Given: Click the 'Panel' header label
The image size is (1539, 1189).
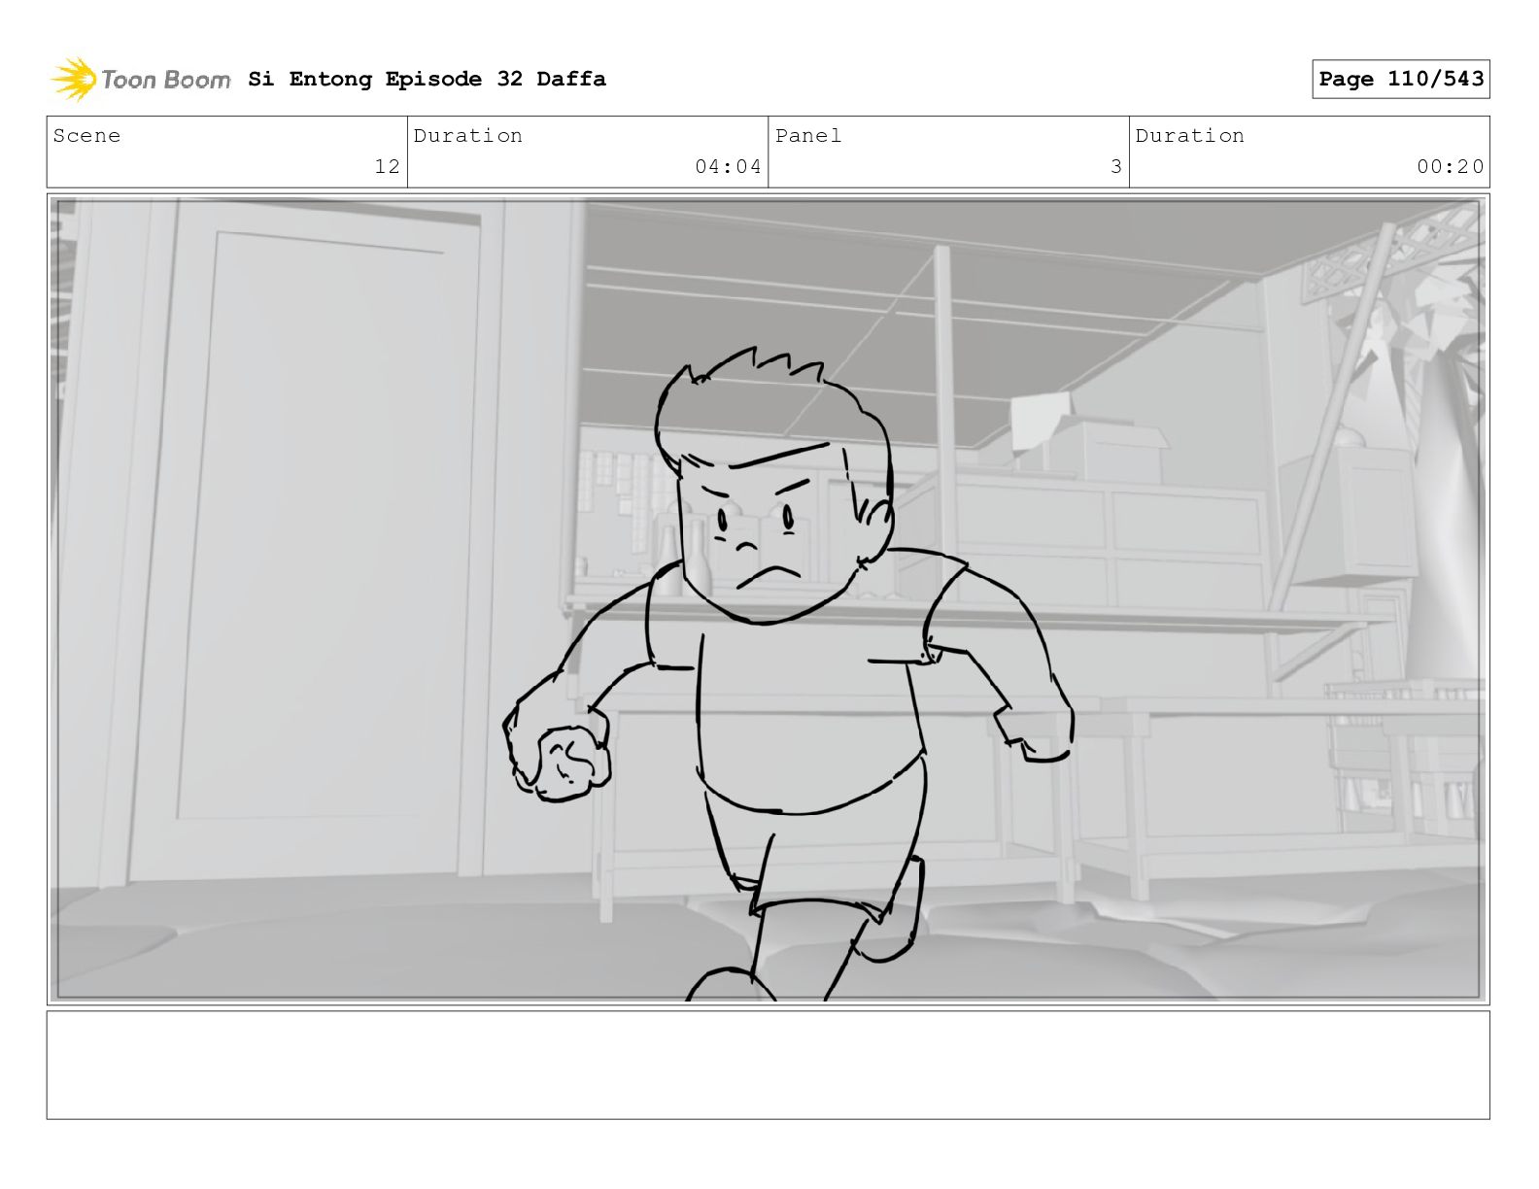Looking at the screenshot, I should (x=808, y=136).
